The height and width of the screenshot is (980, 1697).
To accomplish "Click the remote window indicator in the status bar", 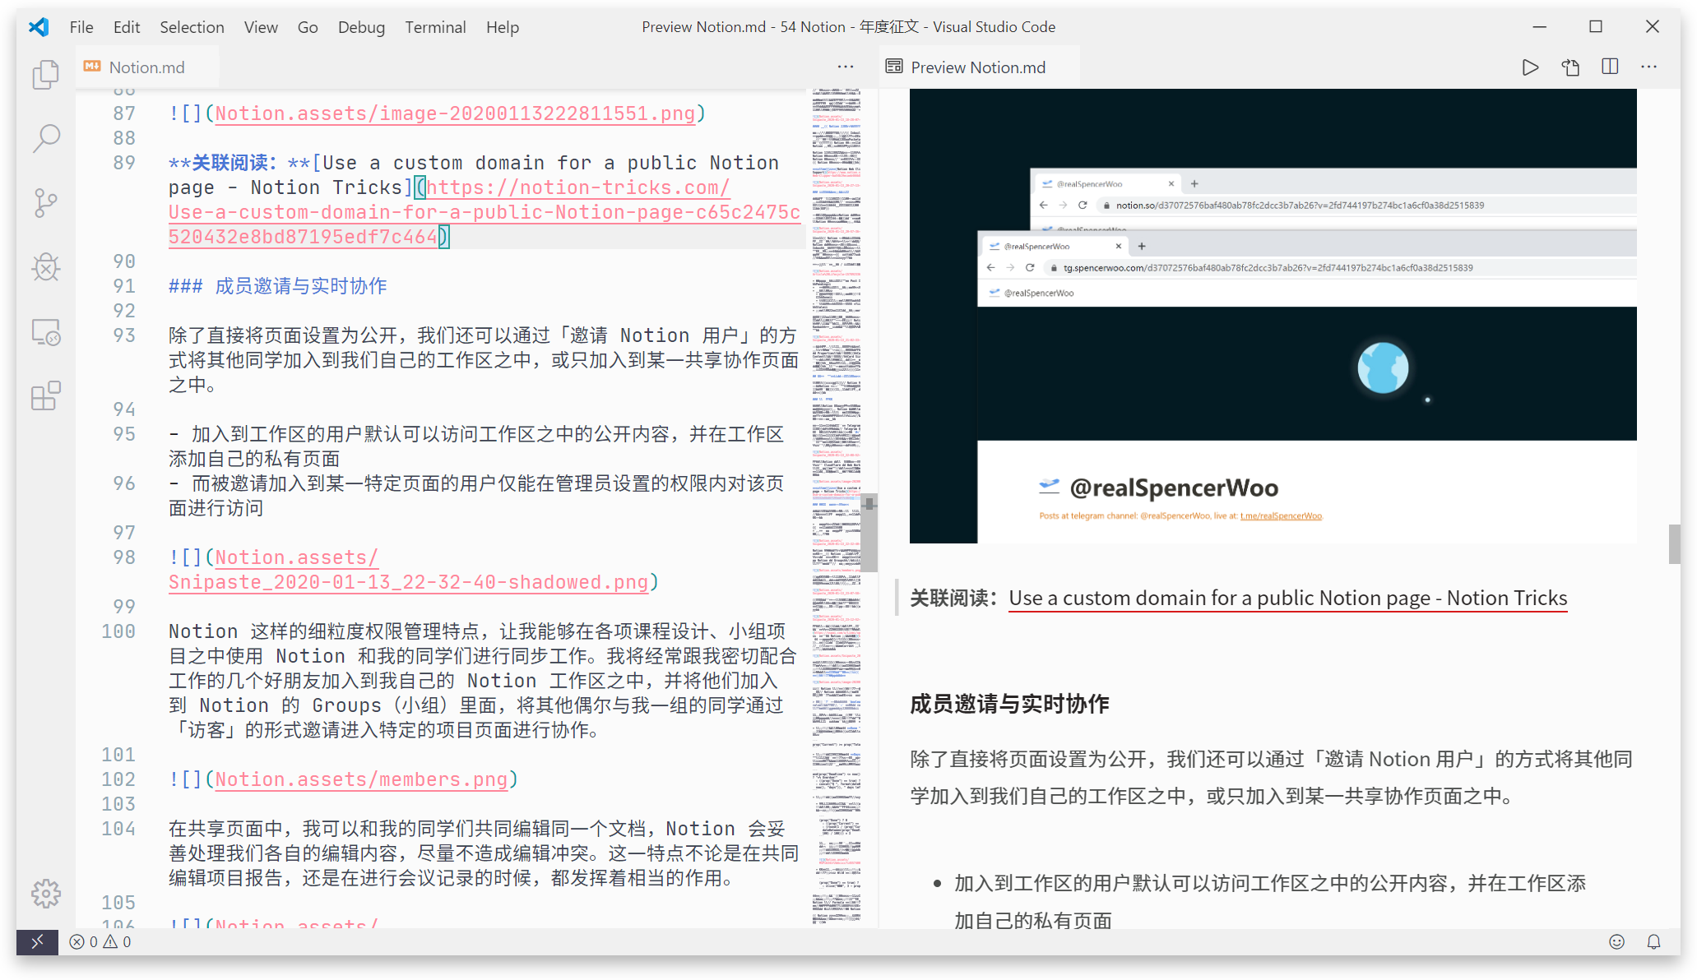I will (x=37, y=942).
